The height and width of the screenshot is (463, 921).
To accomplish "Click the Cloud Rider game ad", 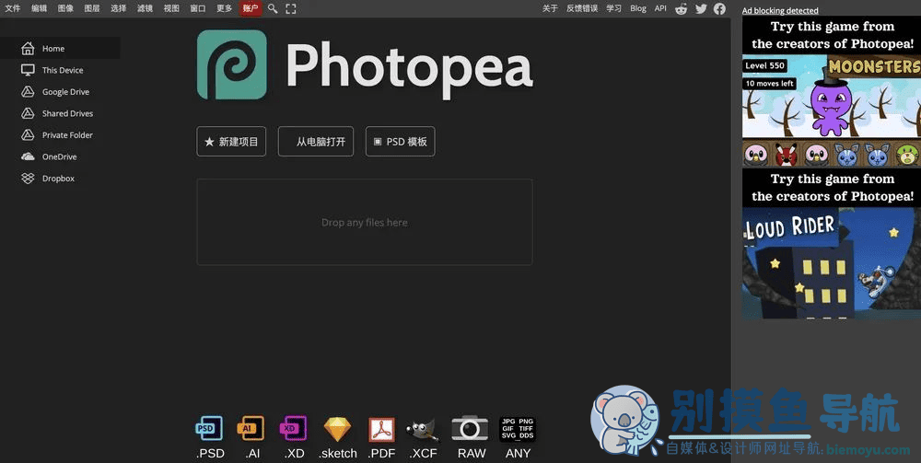I will 831,244.
